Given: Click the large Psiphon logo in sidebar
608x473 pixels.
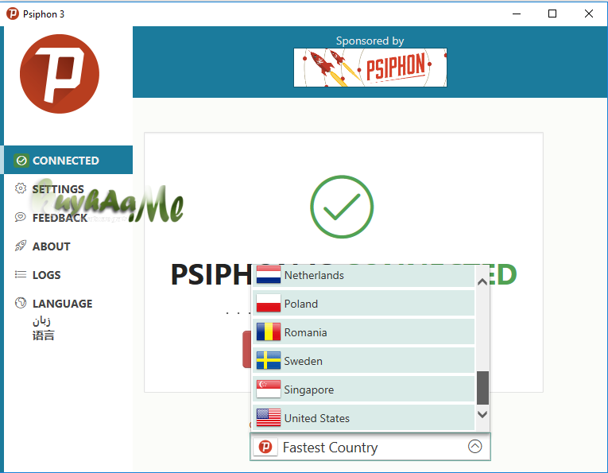Looking at the screenshot, I should click(x=60, y=74).
